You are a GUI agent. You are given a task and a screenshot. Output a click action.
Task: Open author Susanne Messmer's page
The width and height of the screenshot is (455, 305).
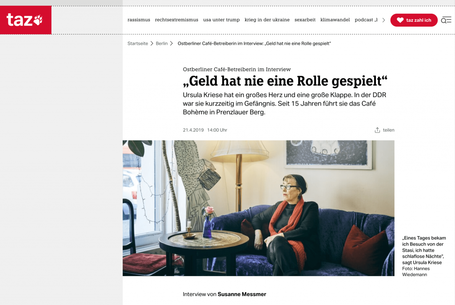click(x=242, y=294)
